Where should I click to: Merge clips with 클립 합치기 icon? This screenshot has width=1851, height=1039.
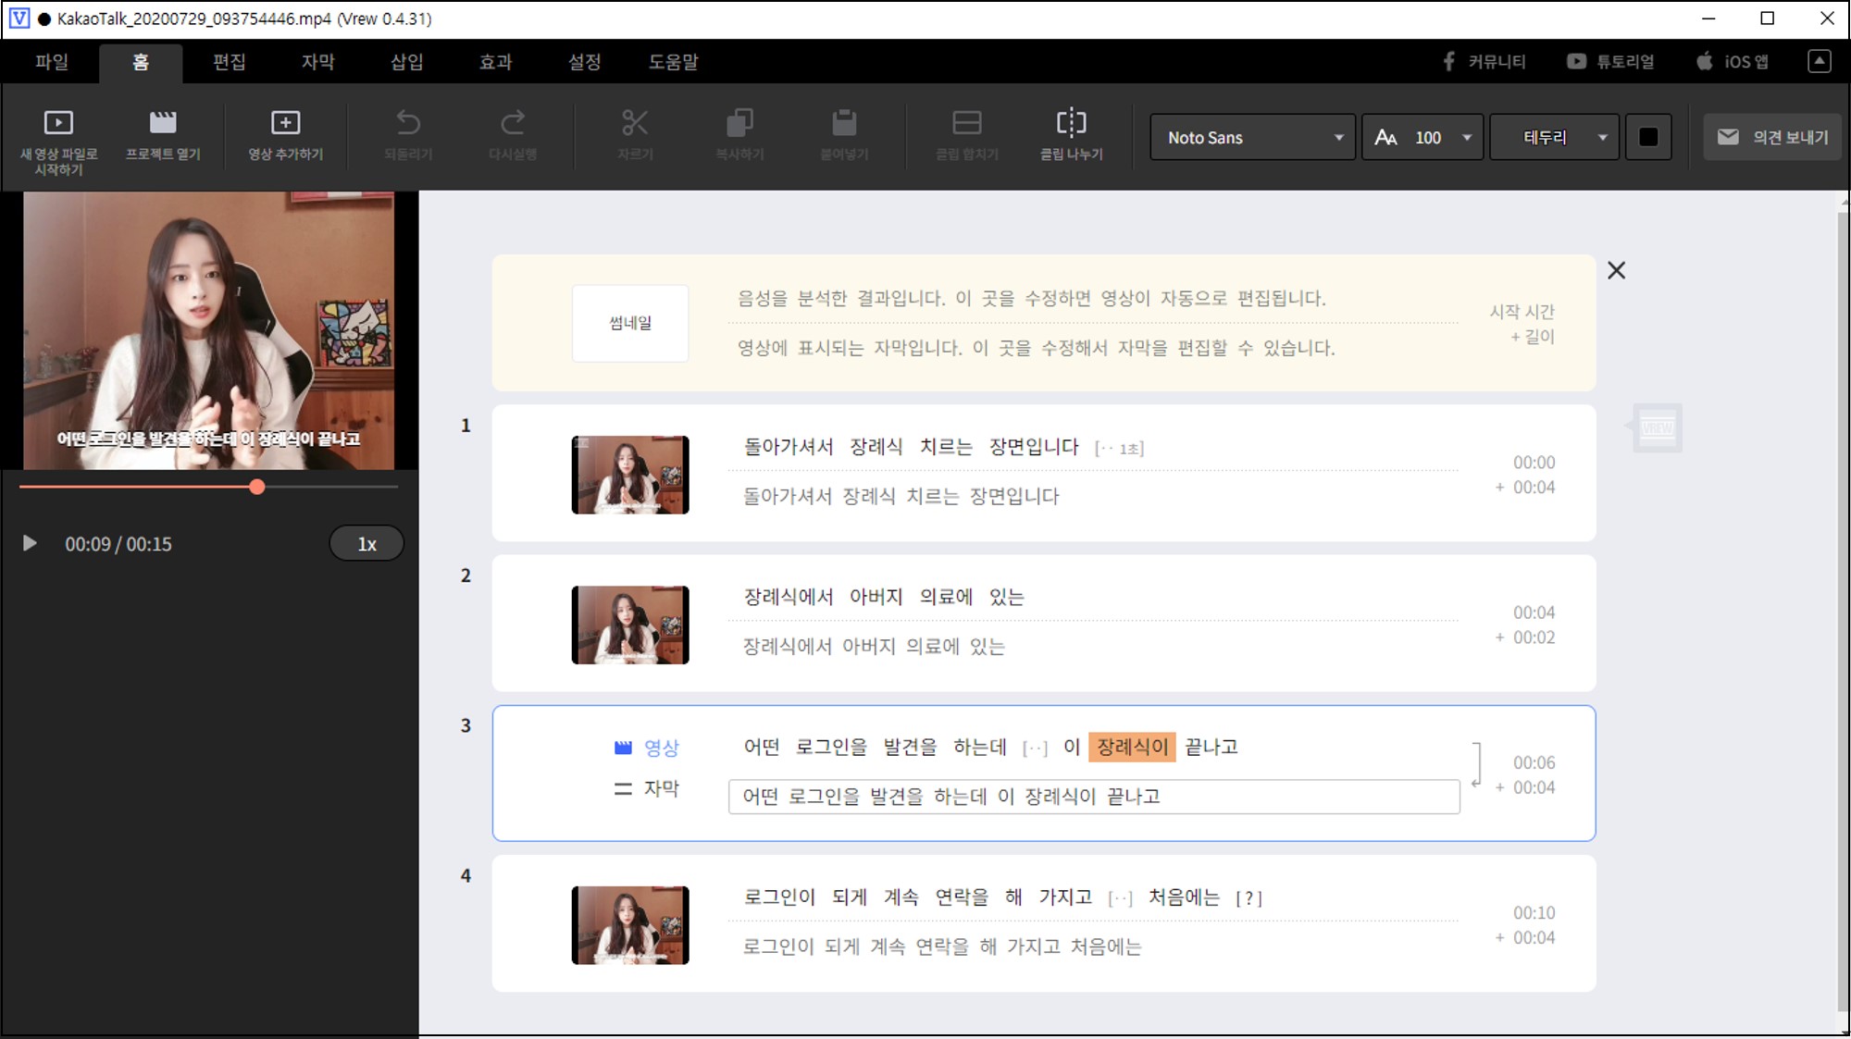tap(967, 135)
